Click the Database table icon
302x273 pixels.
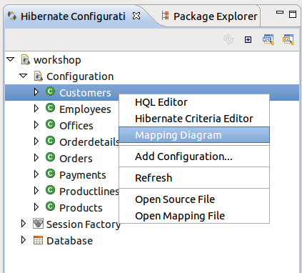[38, 240]
